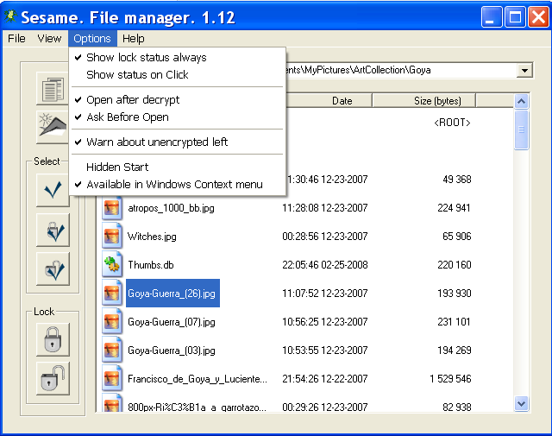Click the picture thumbnail view icon button
This screenshot has width=552, height=436.
click(x=53, y=126)
